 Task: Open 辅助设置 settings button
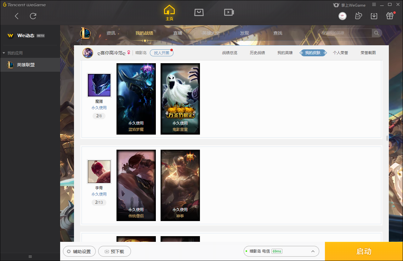click(79, 252)
